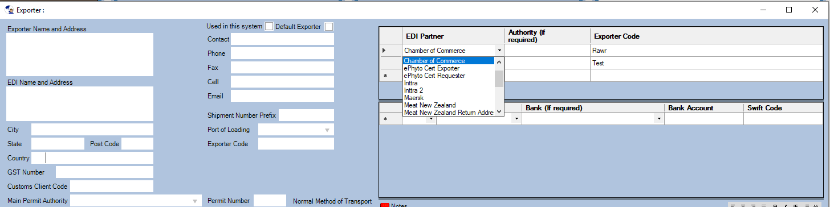Enable the Default Exporter checkbox

pyautogui.click(x=329, y=26)
